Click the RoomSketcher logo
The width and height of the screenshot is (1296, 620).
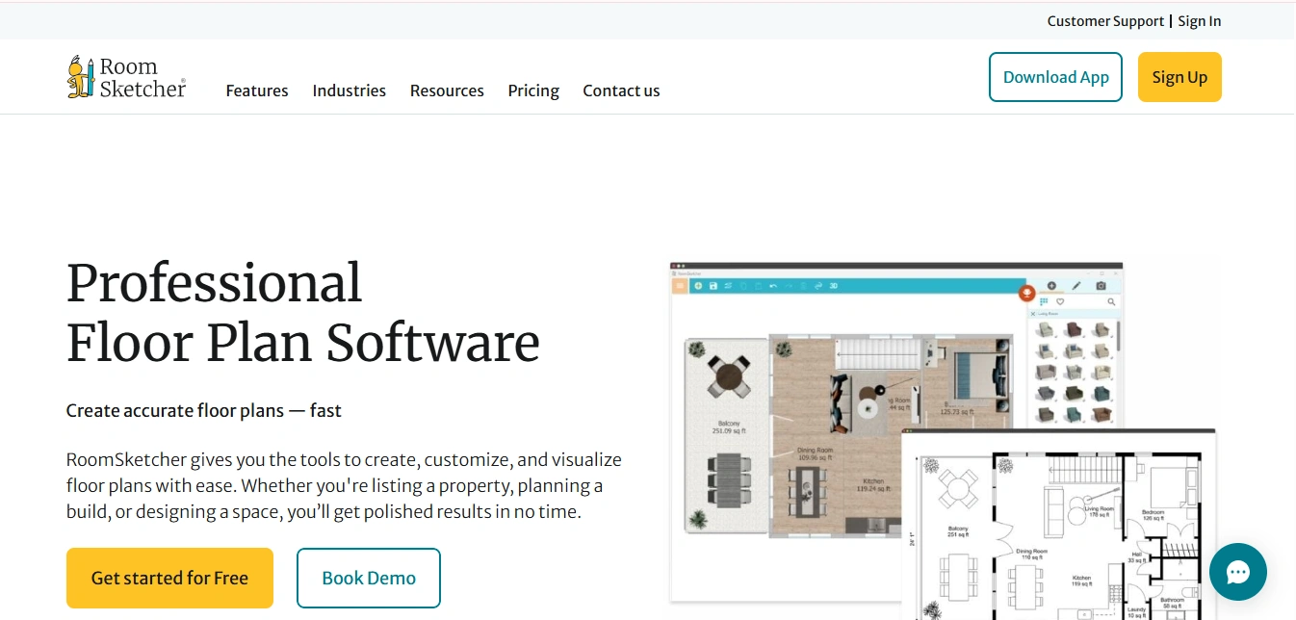tap(126, 77)
